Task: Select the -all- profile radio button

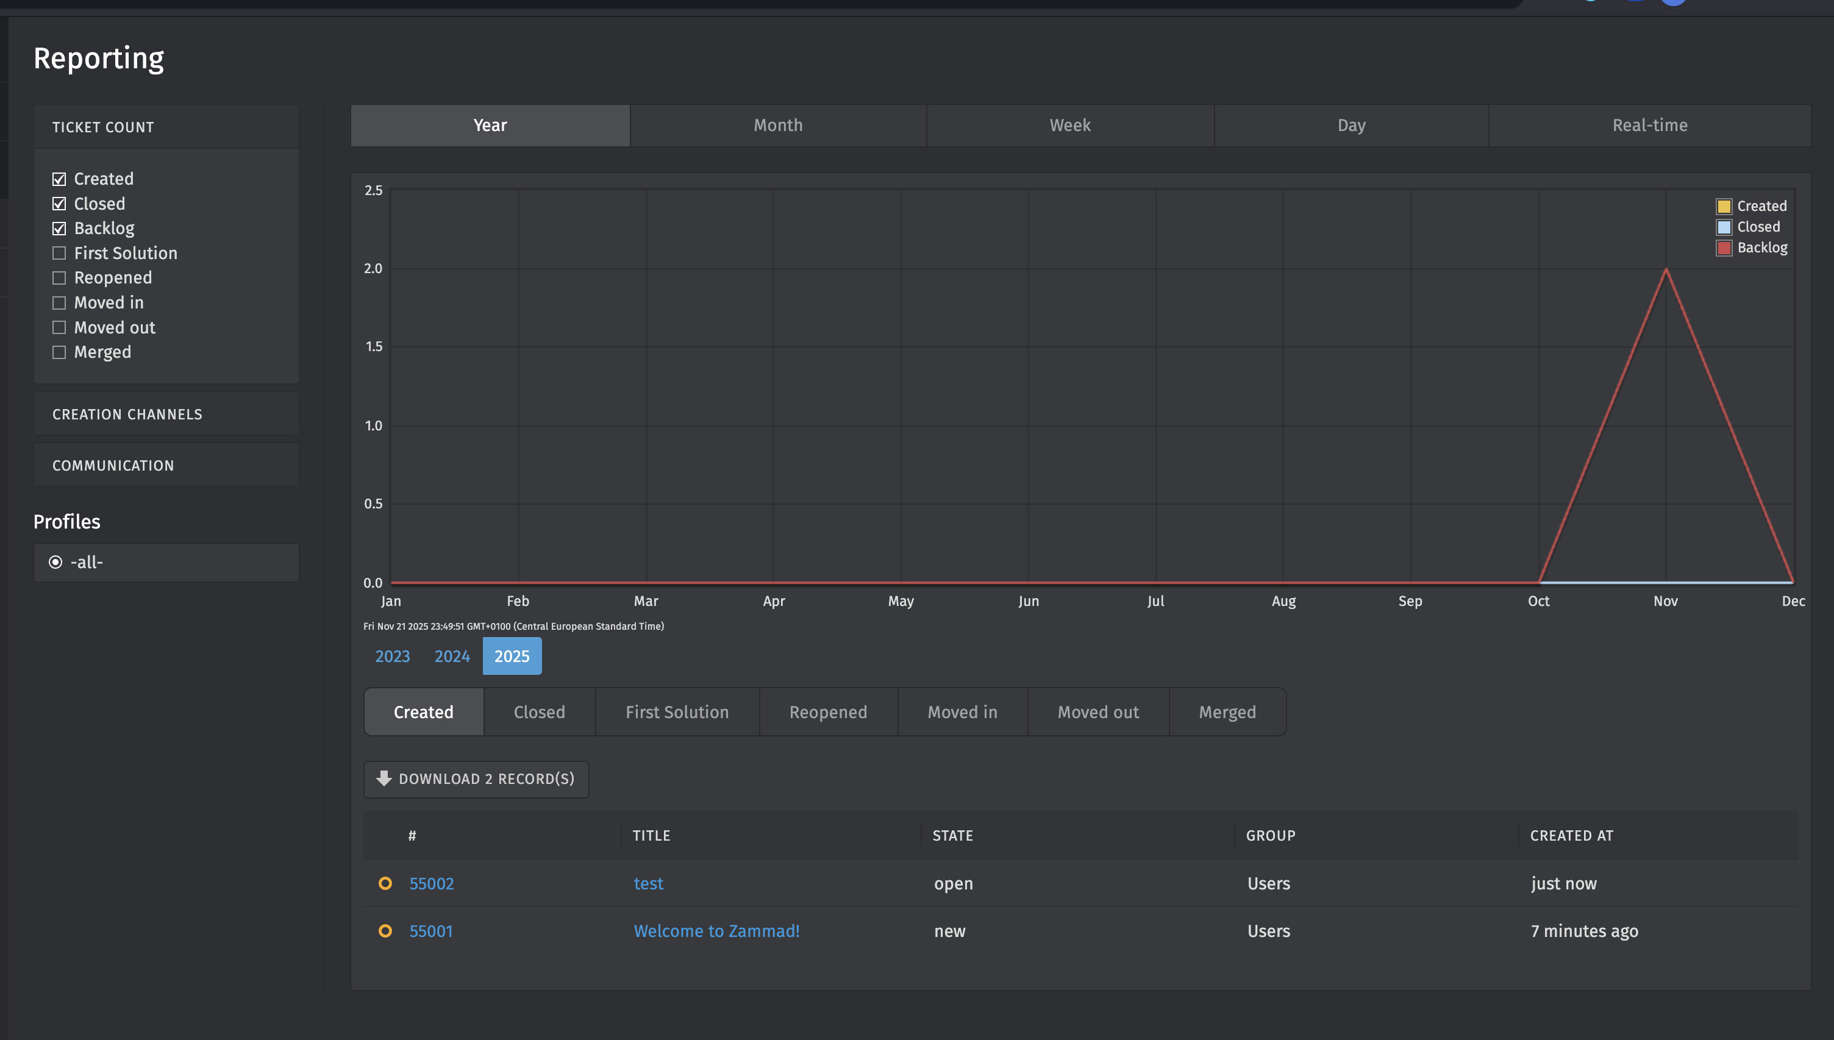Action: (55, 563)
